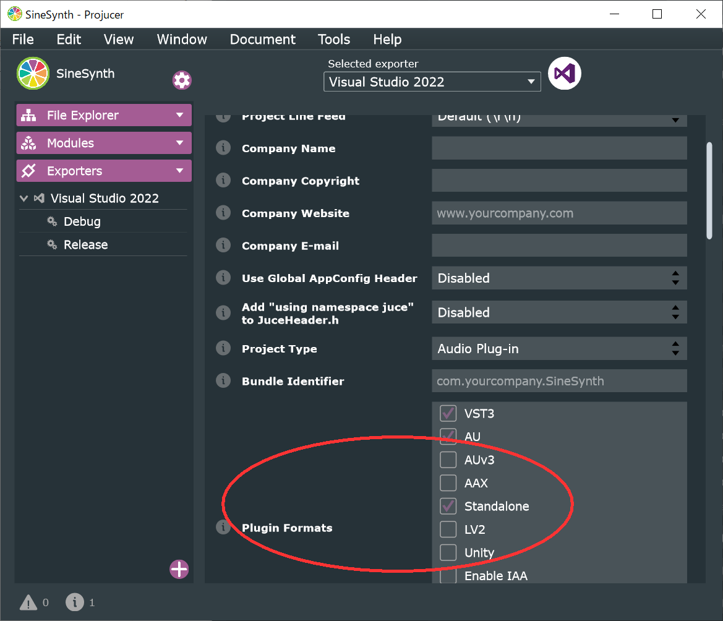723x621 pixels.
Task: Click the SineSynth project logo icon
Action: (33, 74)
